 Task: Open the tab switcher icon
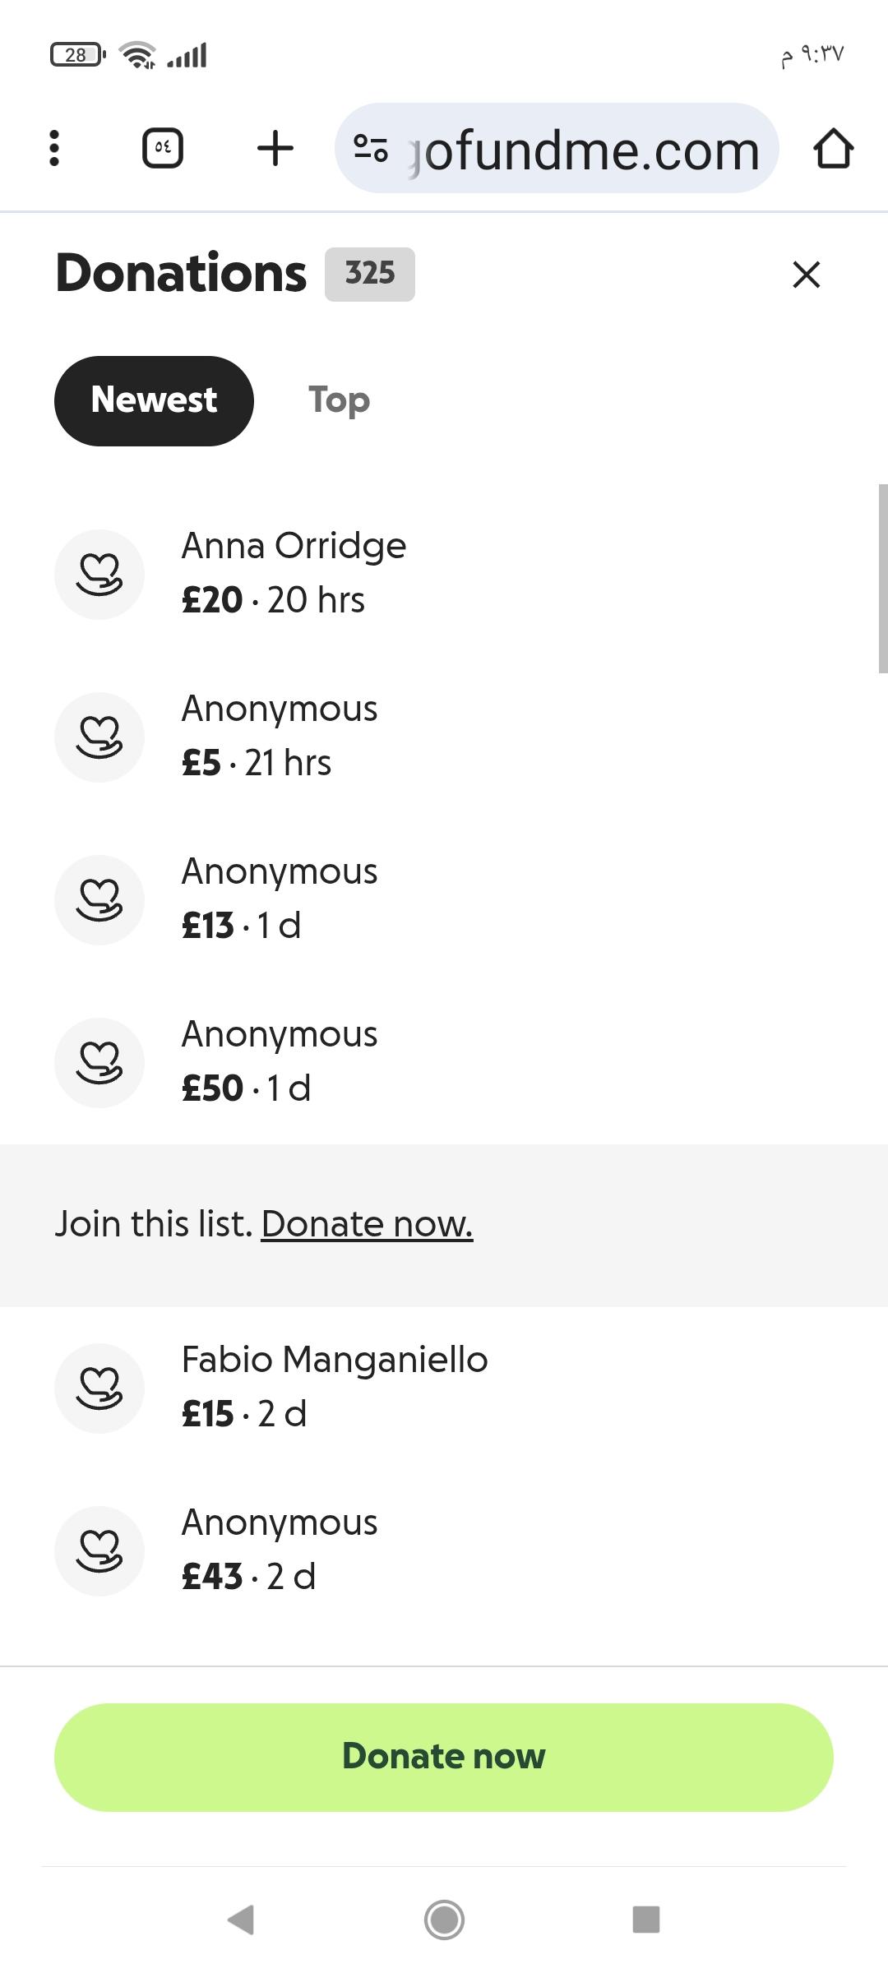point(163,149)
